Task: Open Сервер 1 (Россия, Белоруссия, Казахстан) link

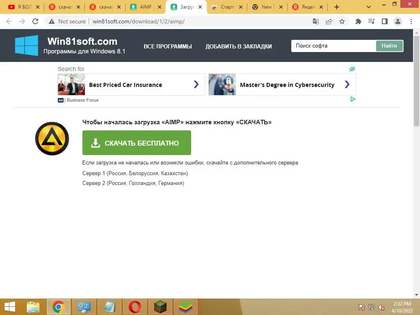Action: 135,173
